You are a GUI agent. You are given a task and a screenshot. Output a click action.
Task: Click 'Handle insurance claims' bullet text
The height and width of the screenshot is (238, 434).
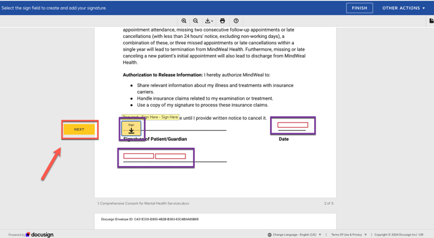[205, 98]
